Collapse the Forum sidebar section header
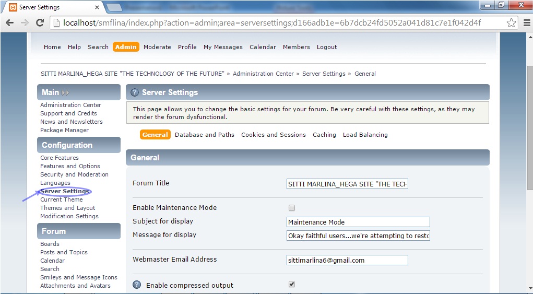533x294 pixels. pos(54,231)
